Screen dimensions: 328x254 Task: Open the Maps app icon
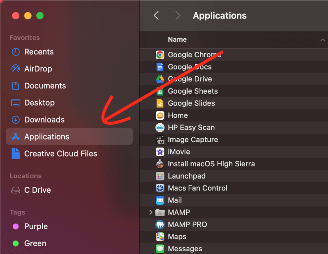coord(160,236)
